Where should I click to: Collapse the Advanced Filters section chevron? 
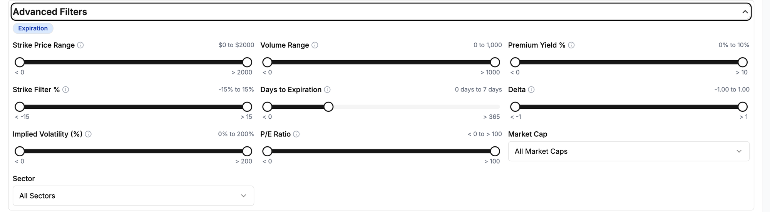coord(745,12)
